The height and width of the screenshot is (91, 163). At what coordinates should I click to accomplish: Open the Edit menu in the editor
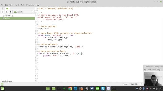(6, 5)
